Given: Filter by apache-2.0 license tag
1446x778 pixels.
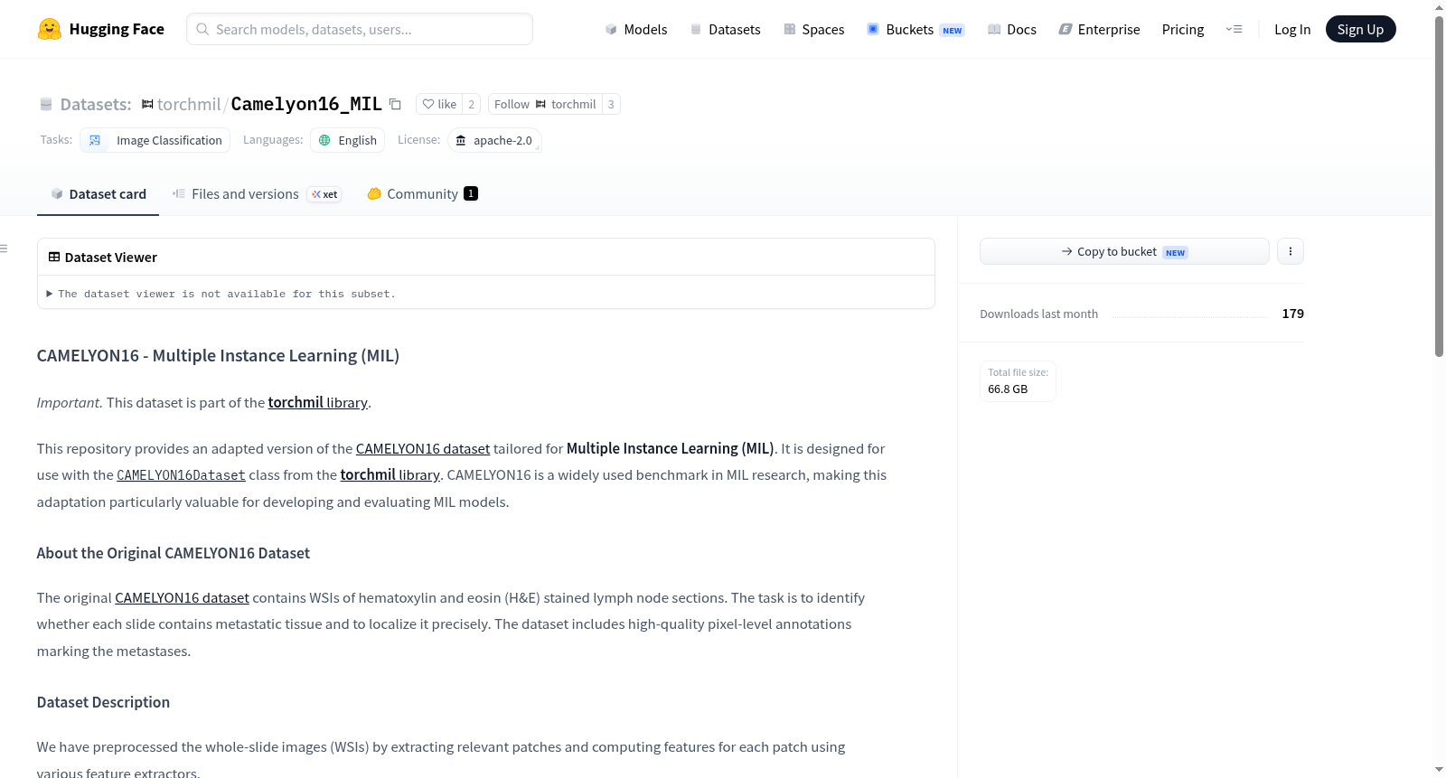Looking at the screenshot, I should click(494, 140).
